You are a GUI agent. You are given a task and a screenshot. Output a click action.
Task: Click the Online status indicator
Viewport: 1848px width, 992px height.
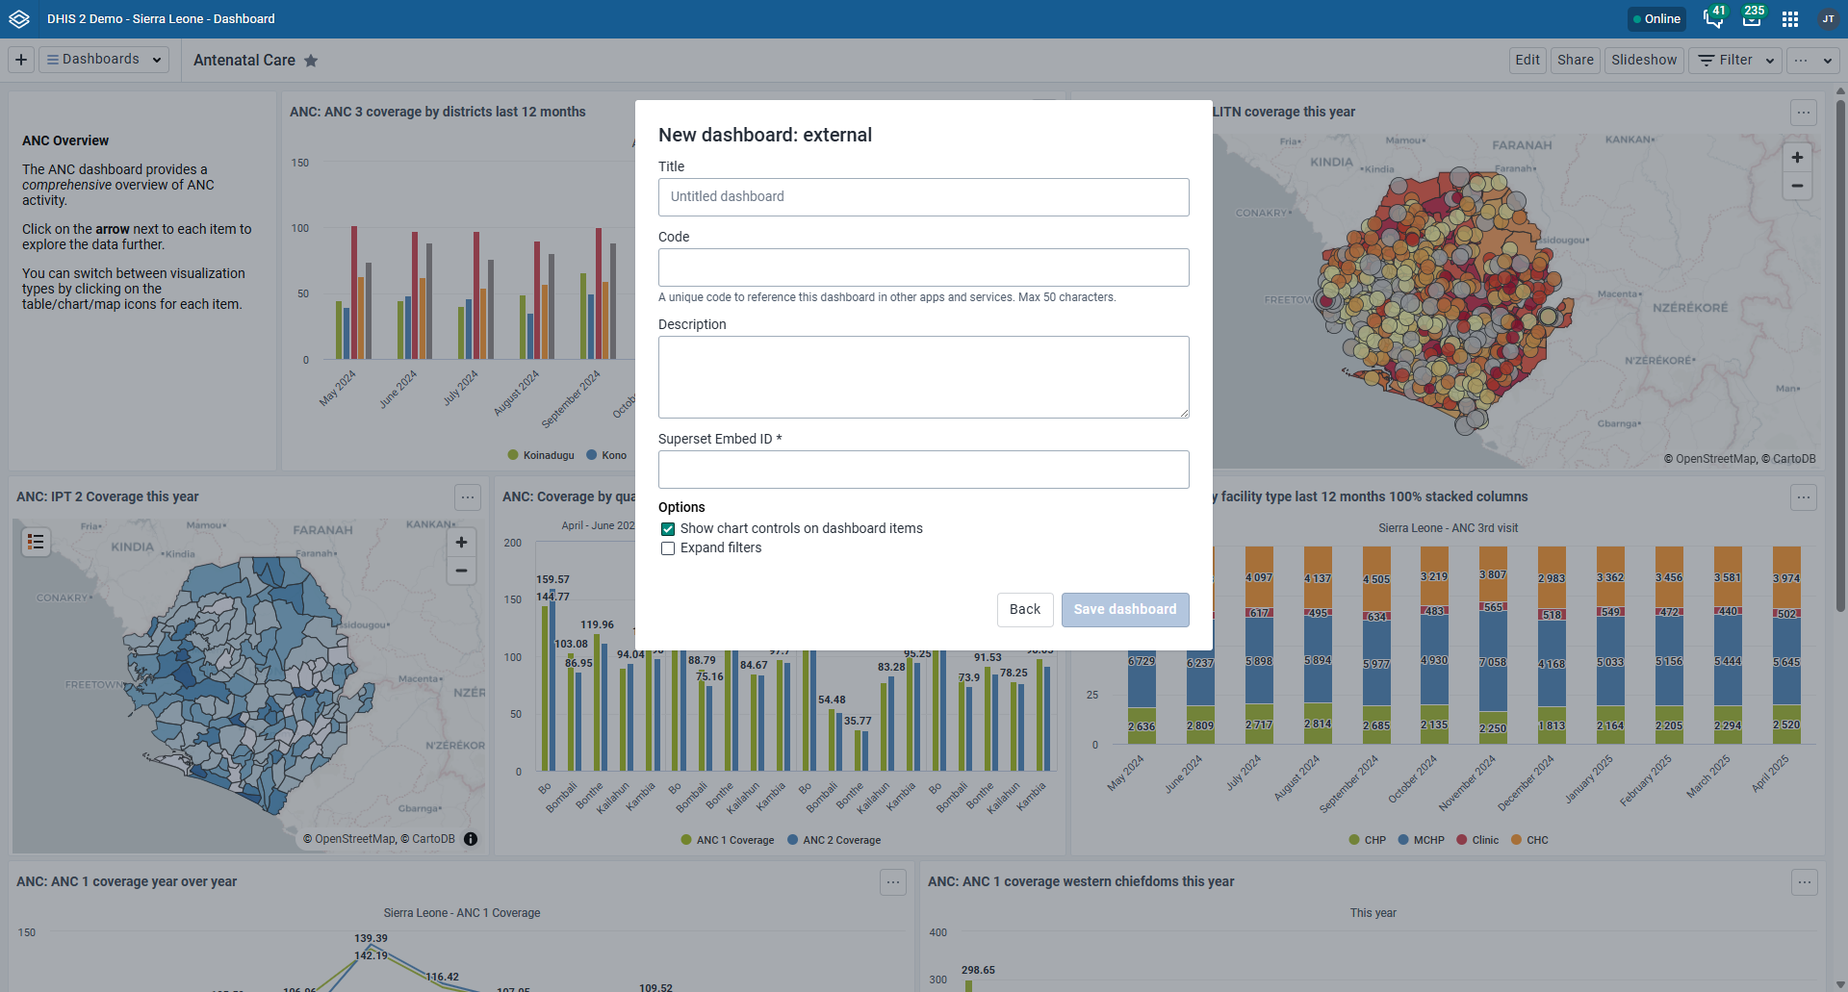point(1656,19)
